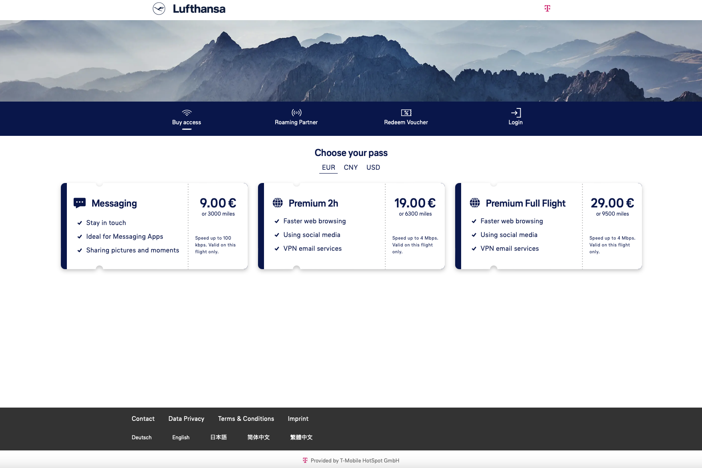Choose the 9.00 € Messaging pass price
Viewport: 702px width, 468px height.
coord(218,203)
